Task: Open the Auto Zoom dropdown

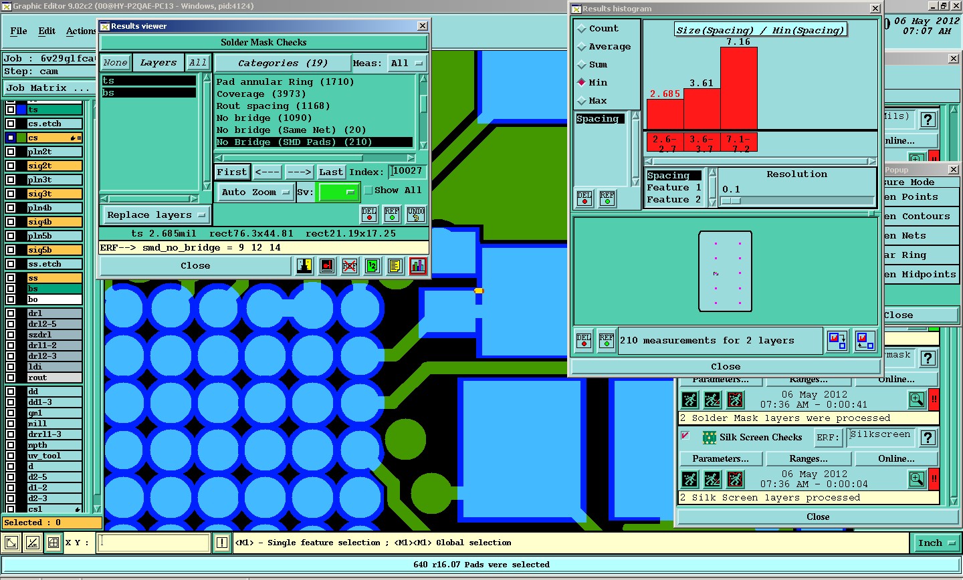Action: pos(255,192)
